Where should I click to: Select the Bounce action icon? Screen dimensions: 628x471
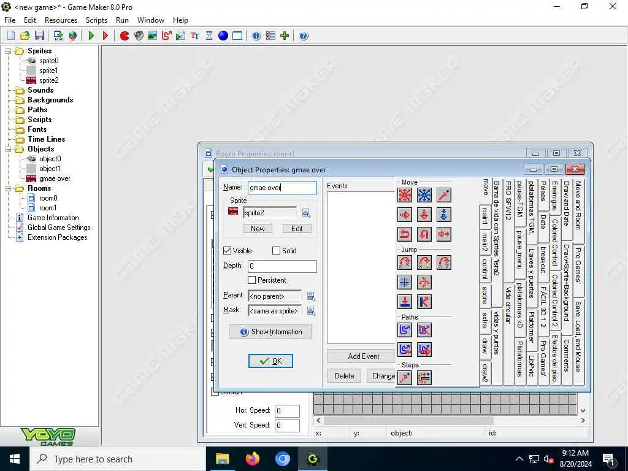[x=424, y=302]
